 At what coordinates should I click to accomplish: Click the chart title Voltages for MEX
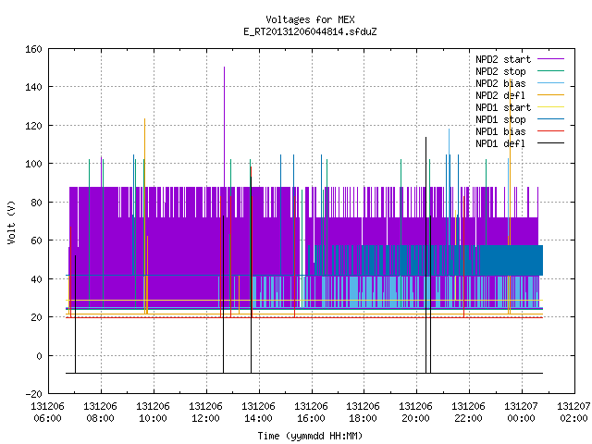(310, 19)
